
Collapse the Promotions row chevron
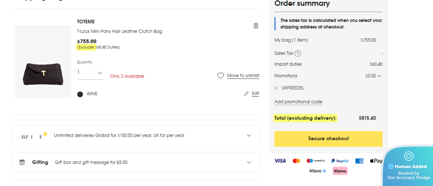tap(379, 76)
